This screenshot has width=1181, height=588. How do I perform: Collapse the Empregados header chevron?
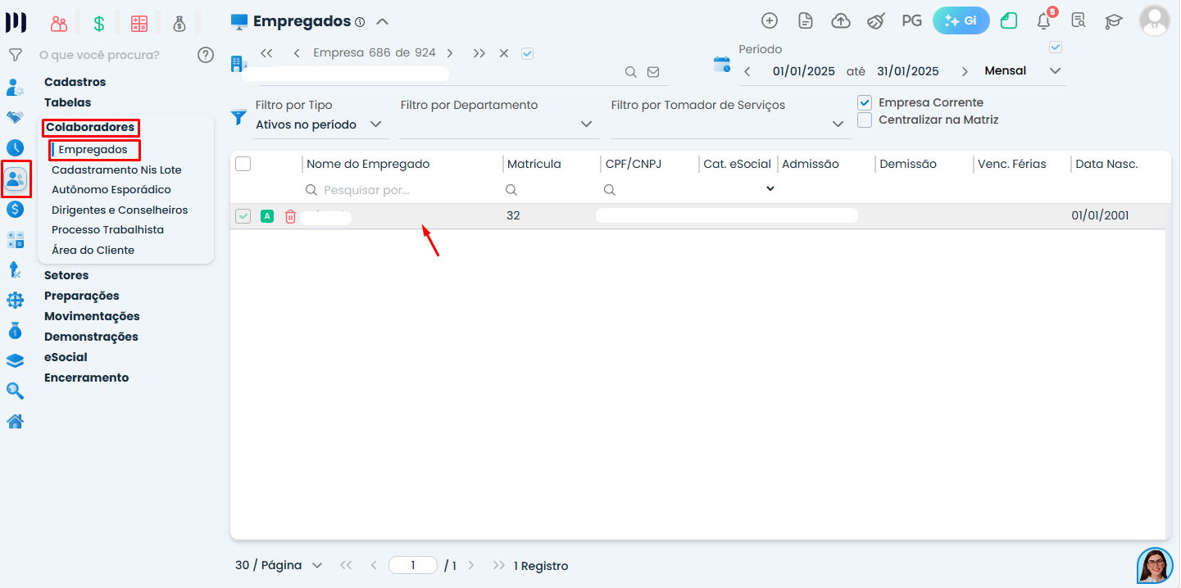(382, 22)
